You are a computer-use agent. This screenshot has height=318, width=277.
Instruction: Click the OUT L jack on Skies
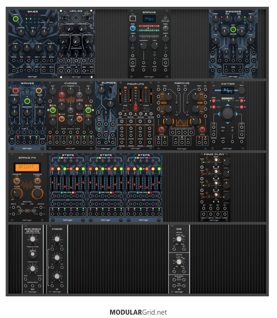[44, 71]
